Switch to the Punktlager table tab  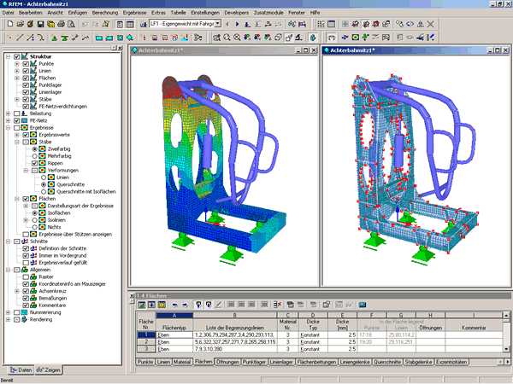coord(254,362)
